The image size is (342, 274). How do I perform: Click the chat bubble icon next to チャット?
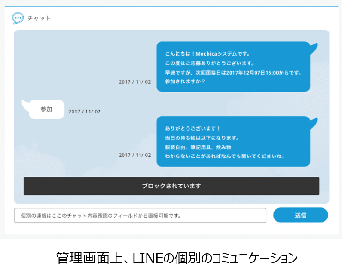point(18,18)
